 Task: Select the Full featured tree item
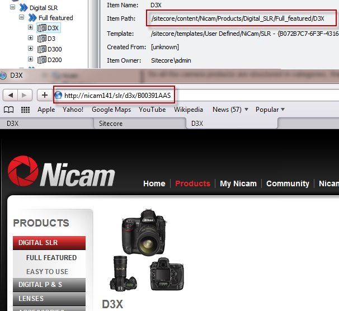point(56,18)
